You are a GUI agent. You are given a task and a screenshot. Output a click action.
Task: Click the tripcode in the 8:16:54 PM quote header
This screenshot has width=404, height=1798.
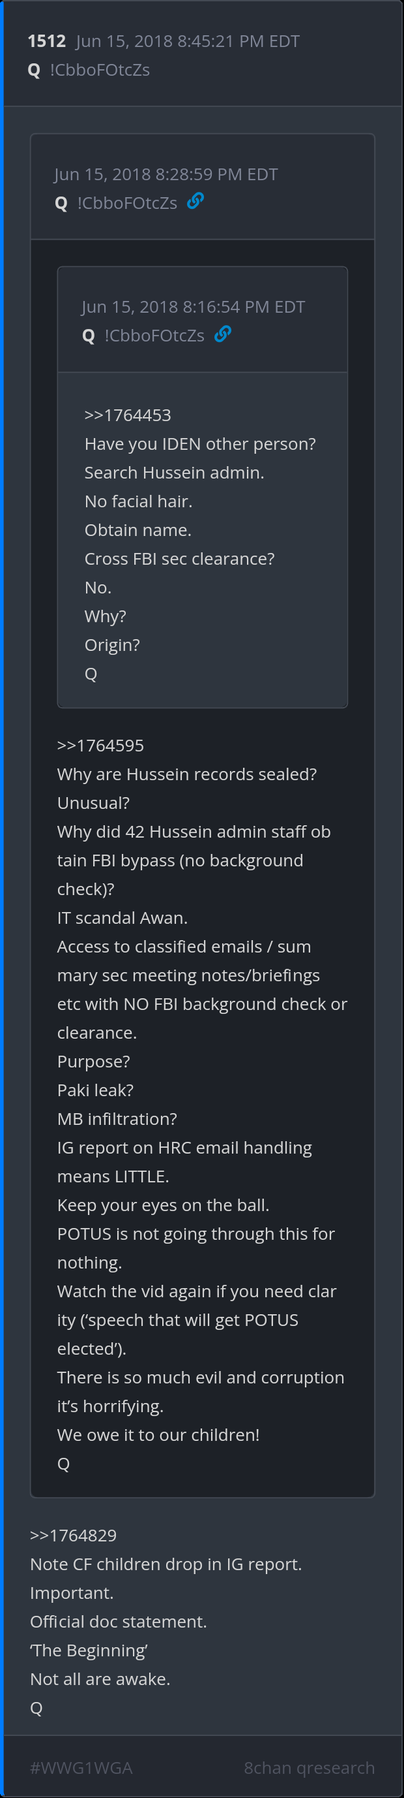tap(154, 335)
